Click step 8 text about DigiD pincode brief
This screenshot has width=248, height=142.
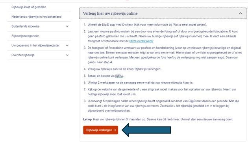click(x=163, y=106)
